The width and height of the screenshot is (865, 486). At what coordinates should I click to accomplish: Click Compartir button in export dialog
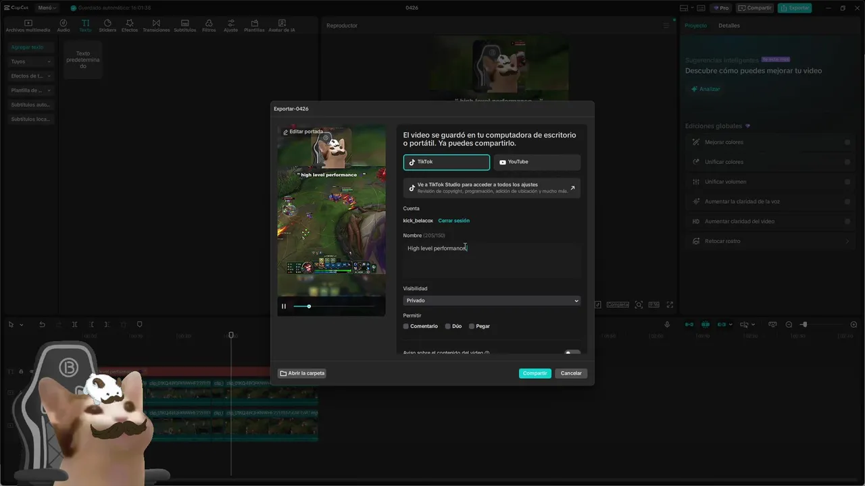tap(535, 373)
